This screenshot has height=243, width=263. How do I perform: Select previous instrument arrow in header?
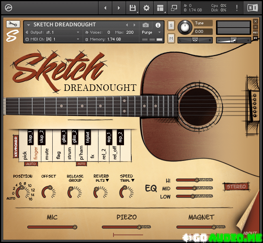click(127, 25)
